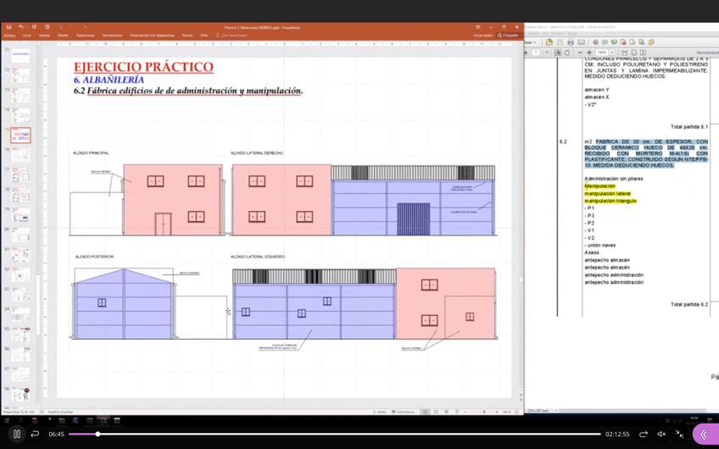
Task: Open the Archivo menu
Action: pos(9,36)
